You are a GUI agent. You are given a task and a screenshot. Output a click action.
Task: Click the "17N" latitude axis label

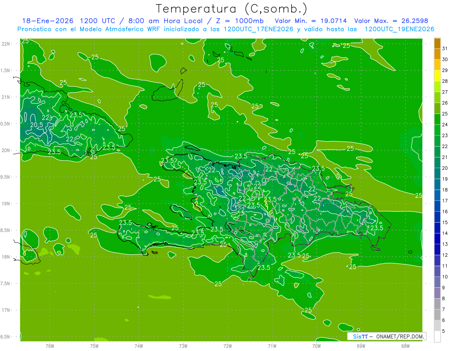pyautogui.click(x=6, y=310)
